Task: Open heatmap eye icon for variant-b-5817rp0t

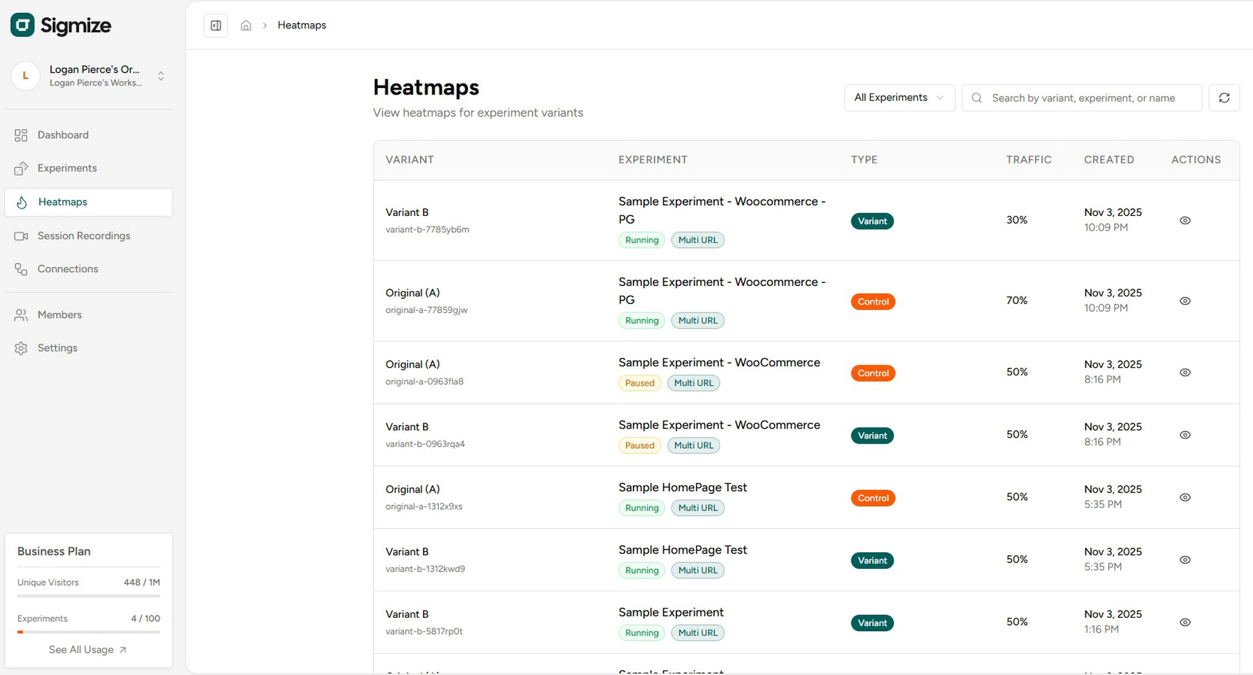Action: 1185,622
